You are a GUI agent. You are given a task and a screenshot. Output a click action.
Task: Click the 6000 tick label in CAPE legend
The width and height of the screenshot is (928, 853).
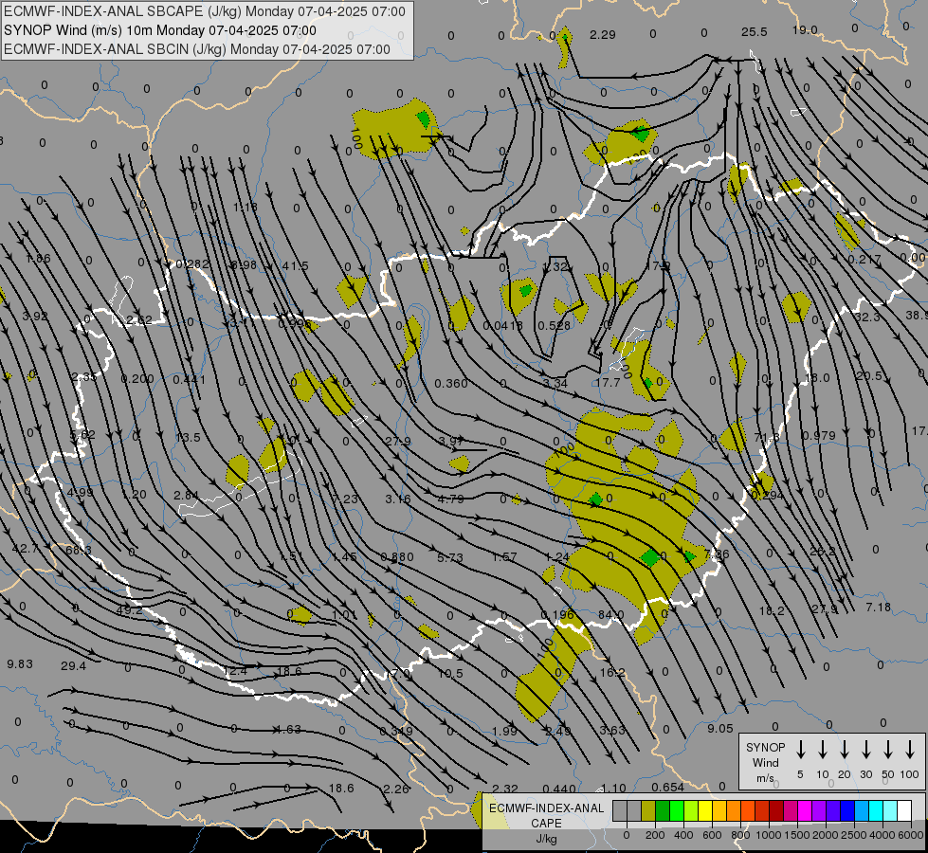(x=911, y=835)
